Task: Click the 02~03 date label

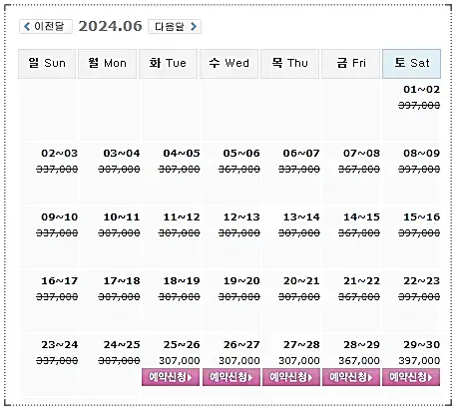Action: [60, 154]
